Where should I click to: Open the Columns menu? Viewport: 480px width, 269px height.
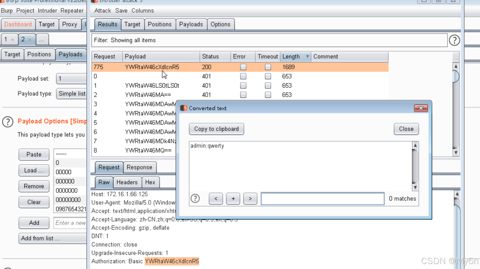pyautogui.click(x=143, y=11)
